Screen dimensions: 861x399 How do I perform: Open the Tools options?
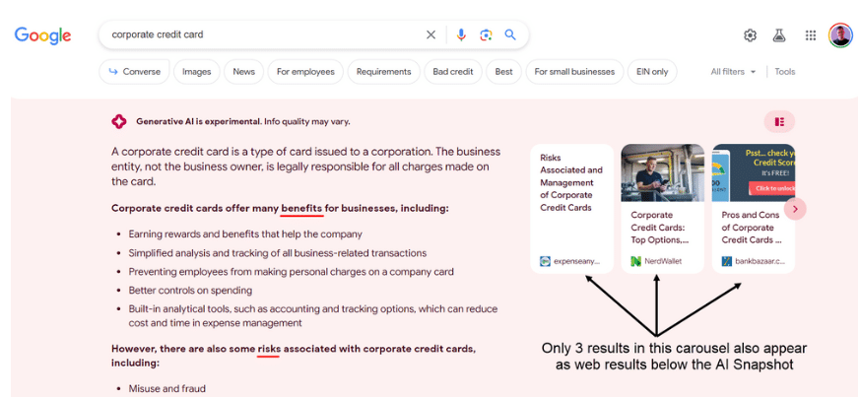[x=785, y=72]
